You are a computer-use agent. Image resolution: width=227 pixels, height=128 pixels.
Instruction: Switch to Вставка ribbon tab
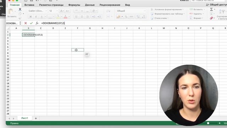29,5
